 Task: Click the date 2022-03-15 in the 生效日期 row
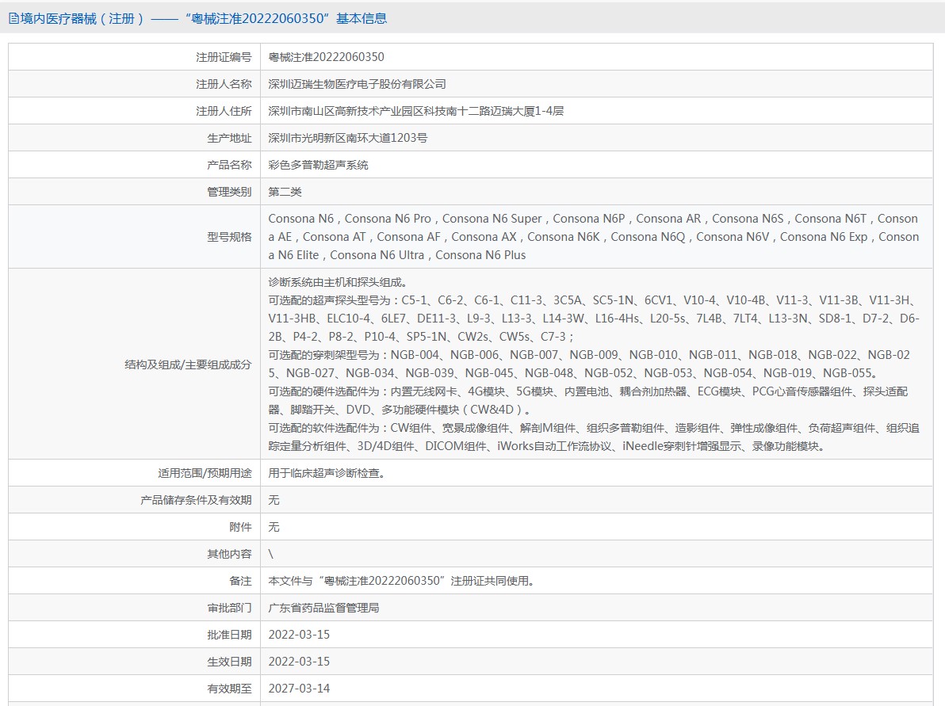click(299, 662)
